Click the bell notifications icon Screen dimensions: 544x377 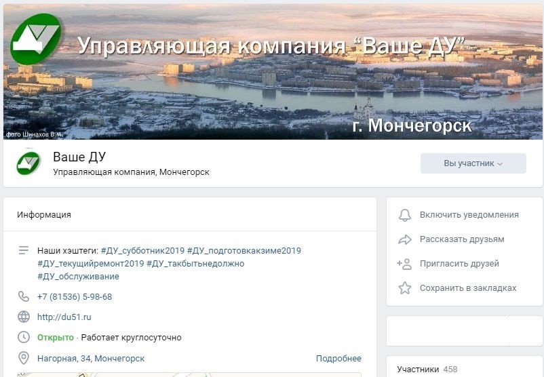coord(404,215)
